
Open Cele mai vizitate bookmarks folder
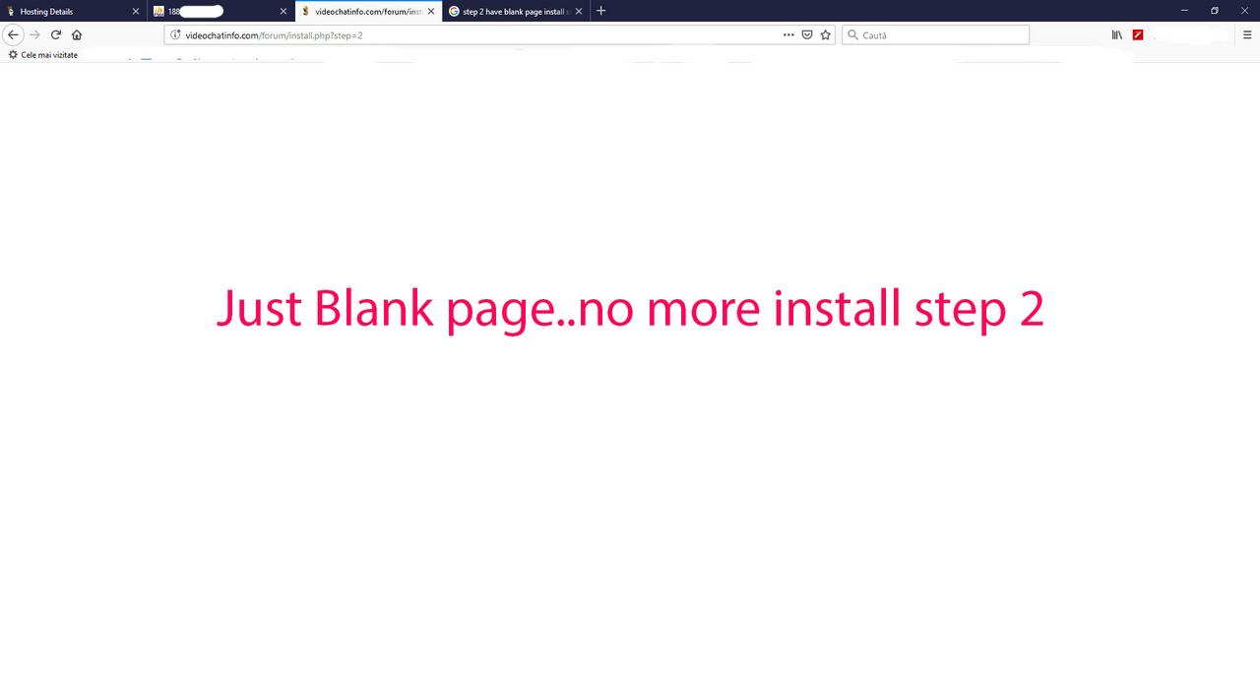pyautogui.click(x=42, y=55)
